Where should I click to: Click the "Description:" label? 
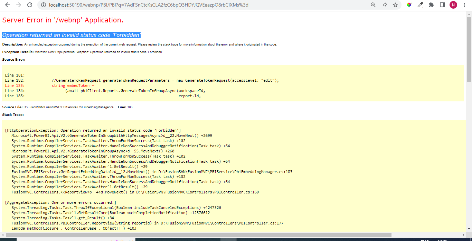13,44
